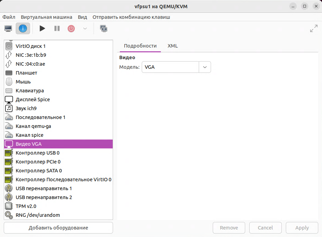Click the fullscreen toggle icon

click(313, 29)
